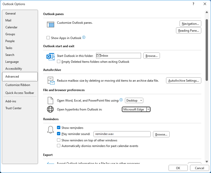Confirm with the OK button
211x173 pixels.
178,168
